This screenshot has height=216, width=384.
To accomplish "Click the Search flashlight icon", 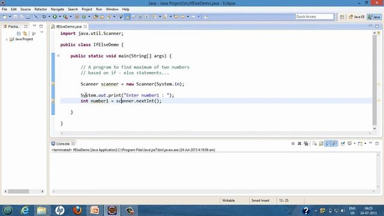I will [109, 17].
